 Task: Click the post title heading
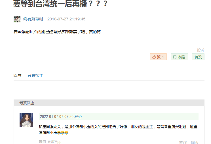(x=60, y=4)
